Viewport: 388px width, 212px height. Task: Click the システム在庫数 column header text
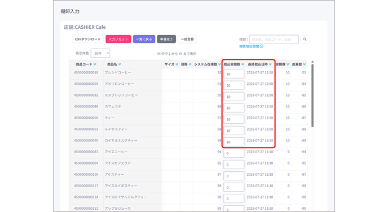[x=206, y=64]
